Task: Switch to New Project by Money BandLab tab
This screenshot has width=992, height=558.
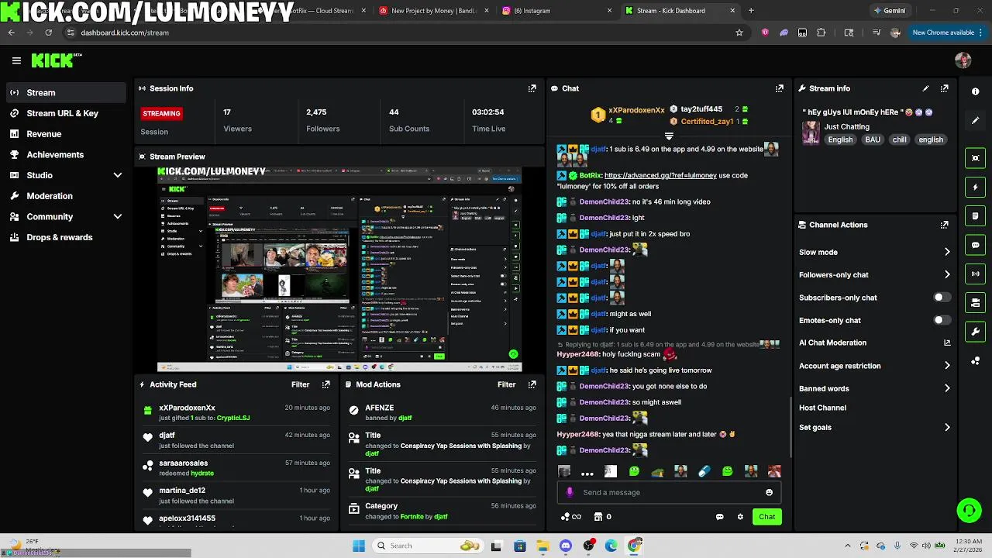Action: tap(434, 11)
